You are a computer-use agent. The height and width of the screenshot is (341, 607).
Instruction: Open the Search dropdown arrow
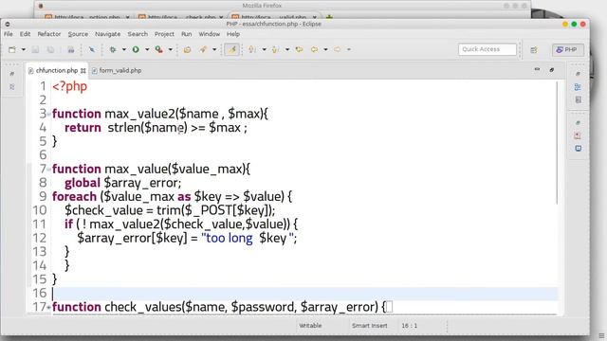click(x=214, y=49)
